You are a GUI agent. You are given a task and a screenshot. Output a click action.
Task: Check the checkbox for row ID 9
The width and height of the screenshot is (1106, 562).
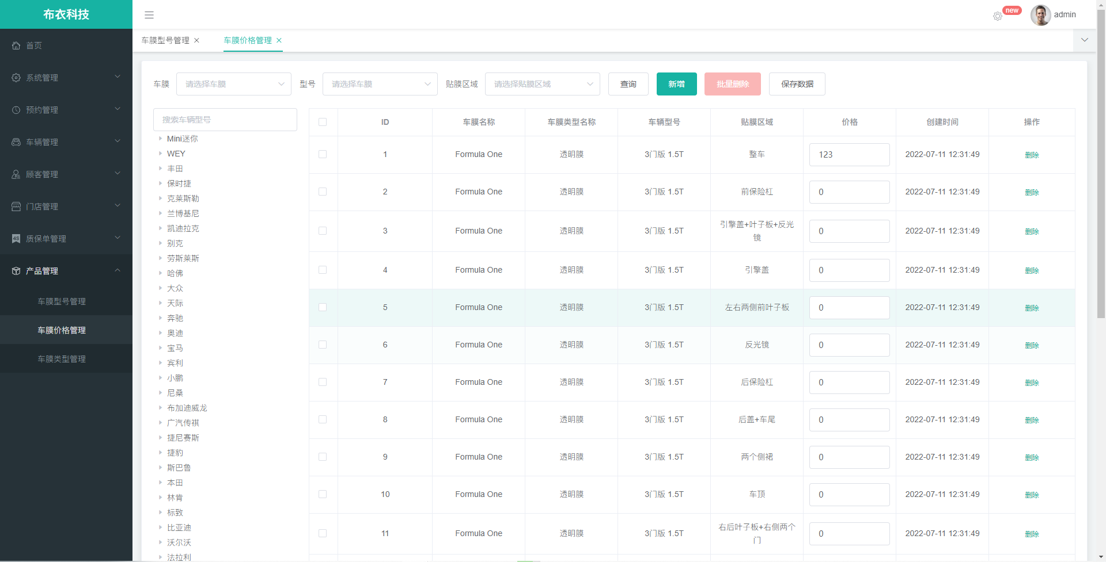323,457
